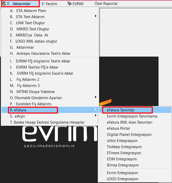Select Digital Planet Entegrasyon
This screenshot has height=183, width=172.
tap(135, 135)
